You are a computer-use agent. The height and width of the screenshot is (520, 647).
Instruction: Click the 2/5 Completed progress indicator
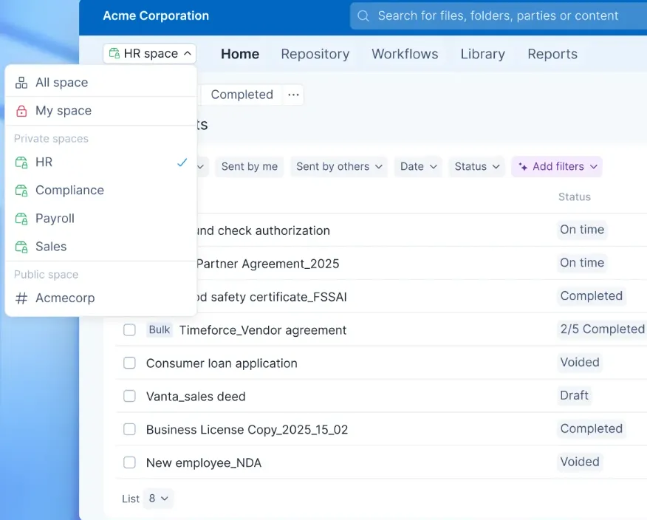click(x=602, y=329)
